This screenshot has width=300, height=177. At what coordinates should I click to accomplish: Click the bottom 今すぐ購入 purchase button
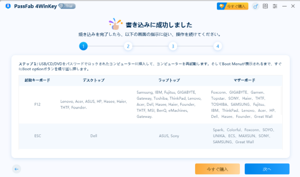[x=217, y=169]
